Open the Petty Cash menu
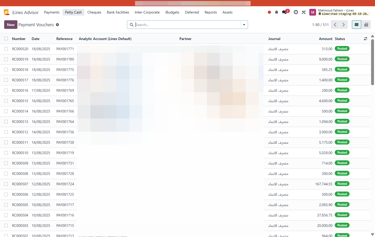 (73, 12)
